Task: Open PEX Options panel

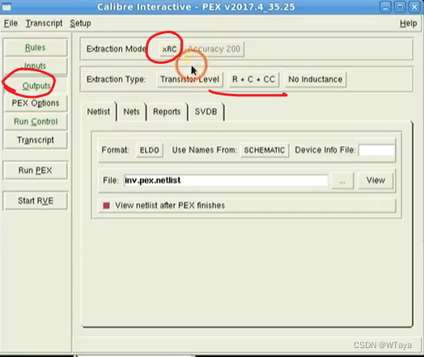Action: click(x=36, y=103)
